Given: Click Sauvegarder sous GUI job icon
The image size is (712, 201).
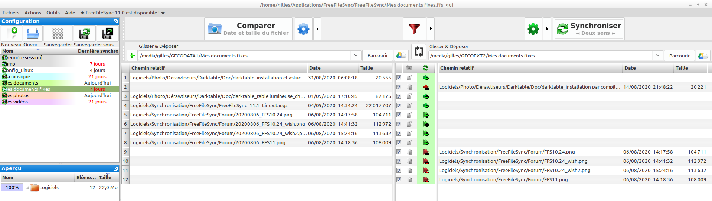Looking at the screenshot, I should (x=85, y=33).
